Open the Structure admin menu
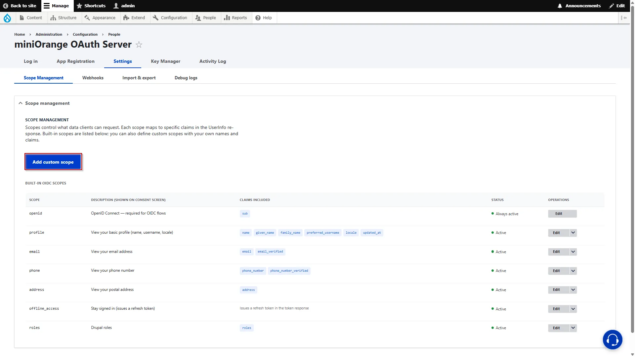Viewport: 635px width, 357px height. (63, 18)
